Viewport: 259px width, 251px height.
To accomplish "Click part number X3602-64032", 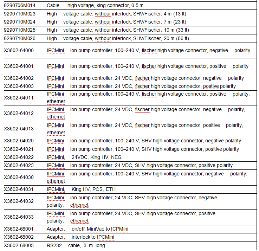I will point(19,201).
